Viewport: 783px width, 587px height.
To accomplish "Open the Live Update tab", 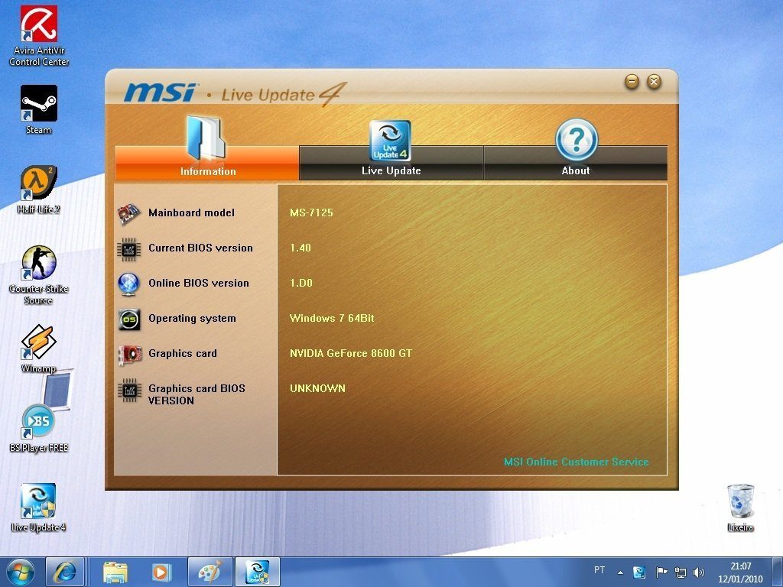I will (391, 163).
